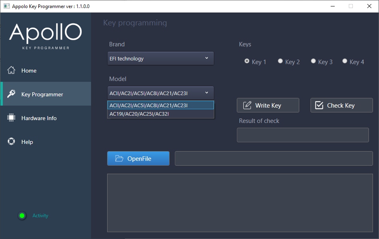Choose AC19I/AC20/AC25I/AC32I model option

(160, 114)
